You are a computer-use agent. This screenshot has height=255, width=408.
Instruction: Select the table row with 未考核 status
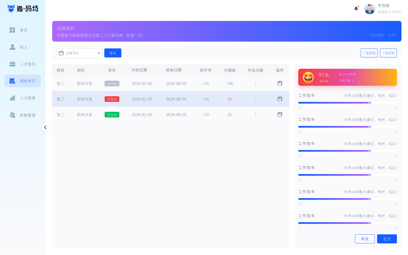click(170, 99)
